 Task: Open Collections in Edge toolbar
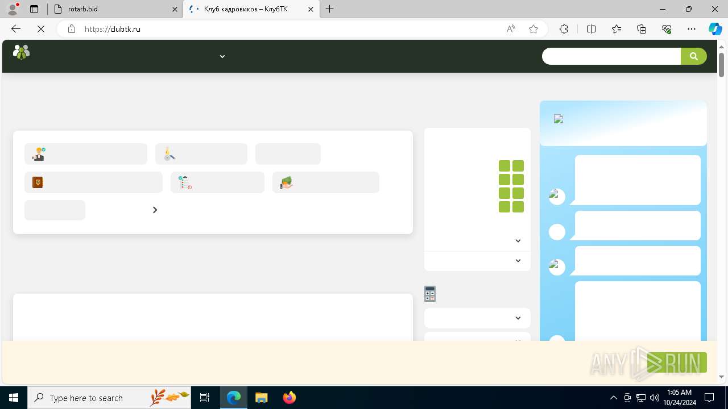(x=642, y=29)
